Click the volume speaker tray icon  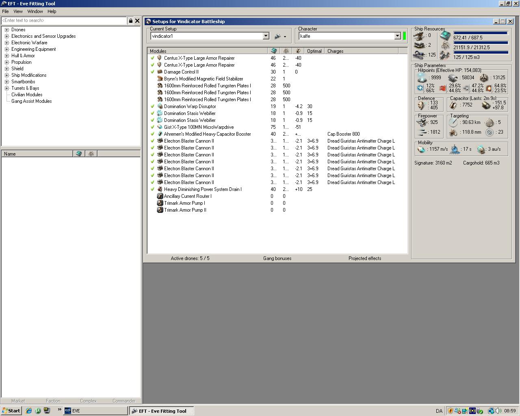(x=498, y=411)
